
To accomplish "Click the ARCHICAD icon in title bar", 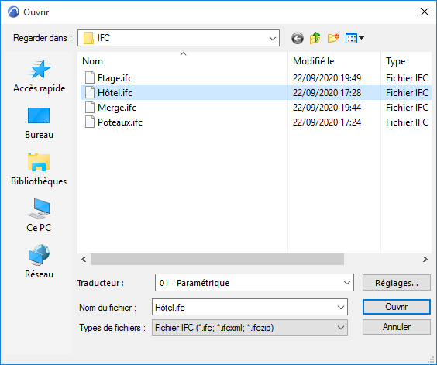I will [x=13, y=12].
